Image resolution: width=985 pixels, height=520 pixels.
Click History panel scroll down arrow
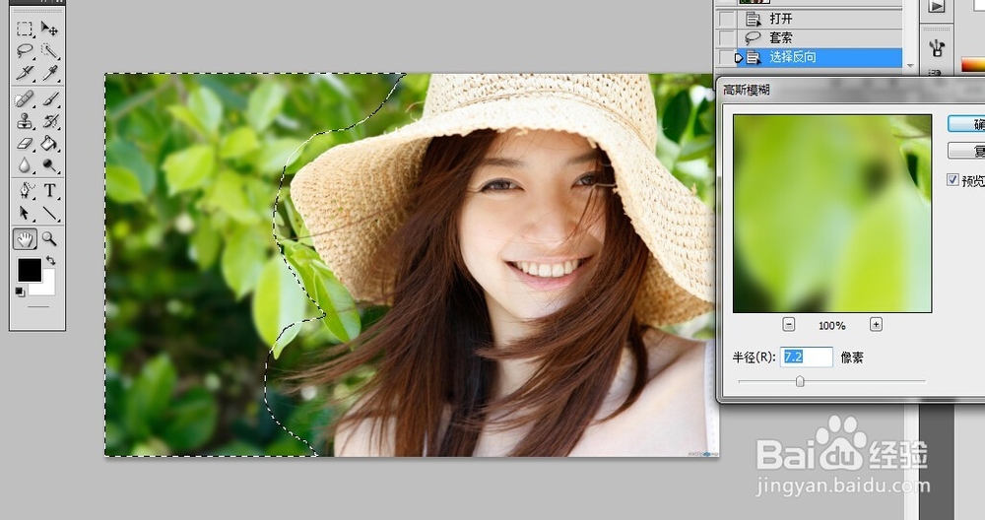pos(910,65)
